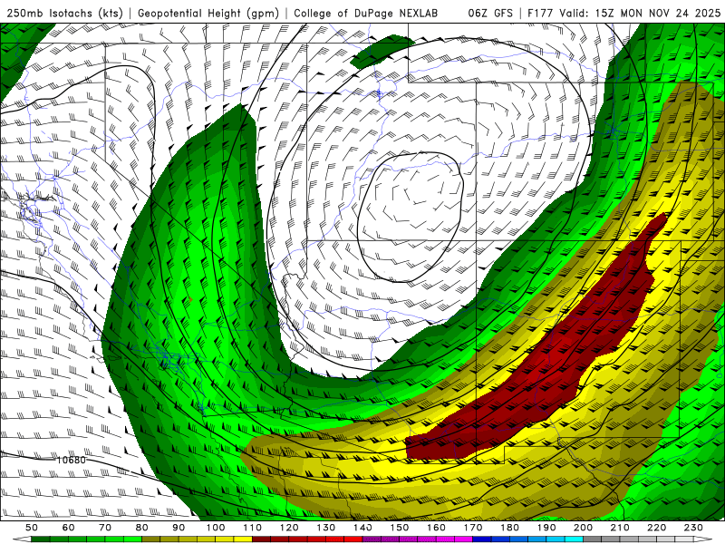725x544 pixels.
Task: Click the 120 value on the legend
Action: click(289, 528)
